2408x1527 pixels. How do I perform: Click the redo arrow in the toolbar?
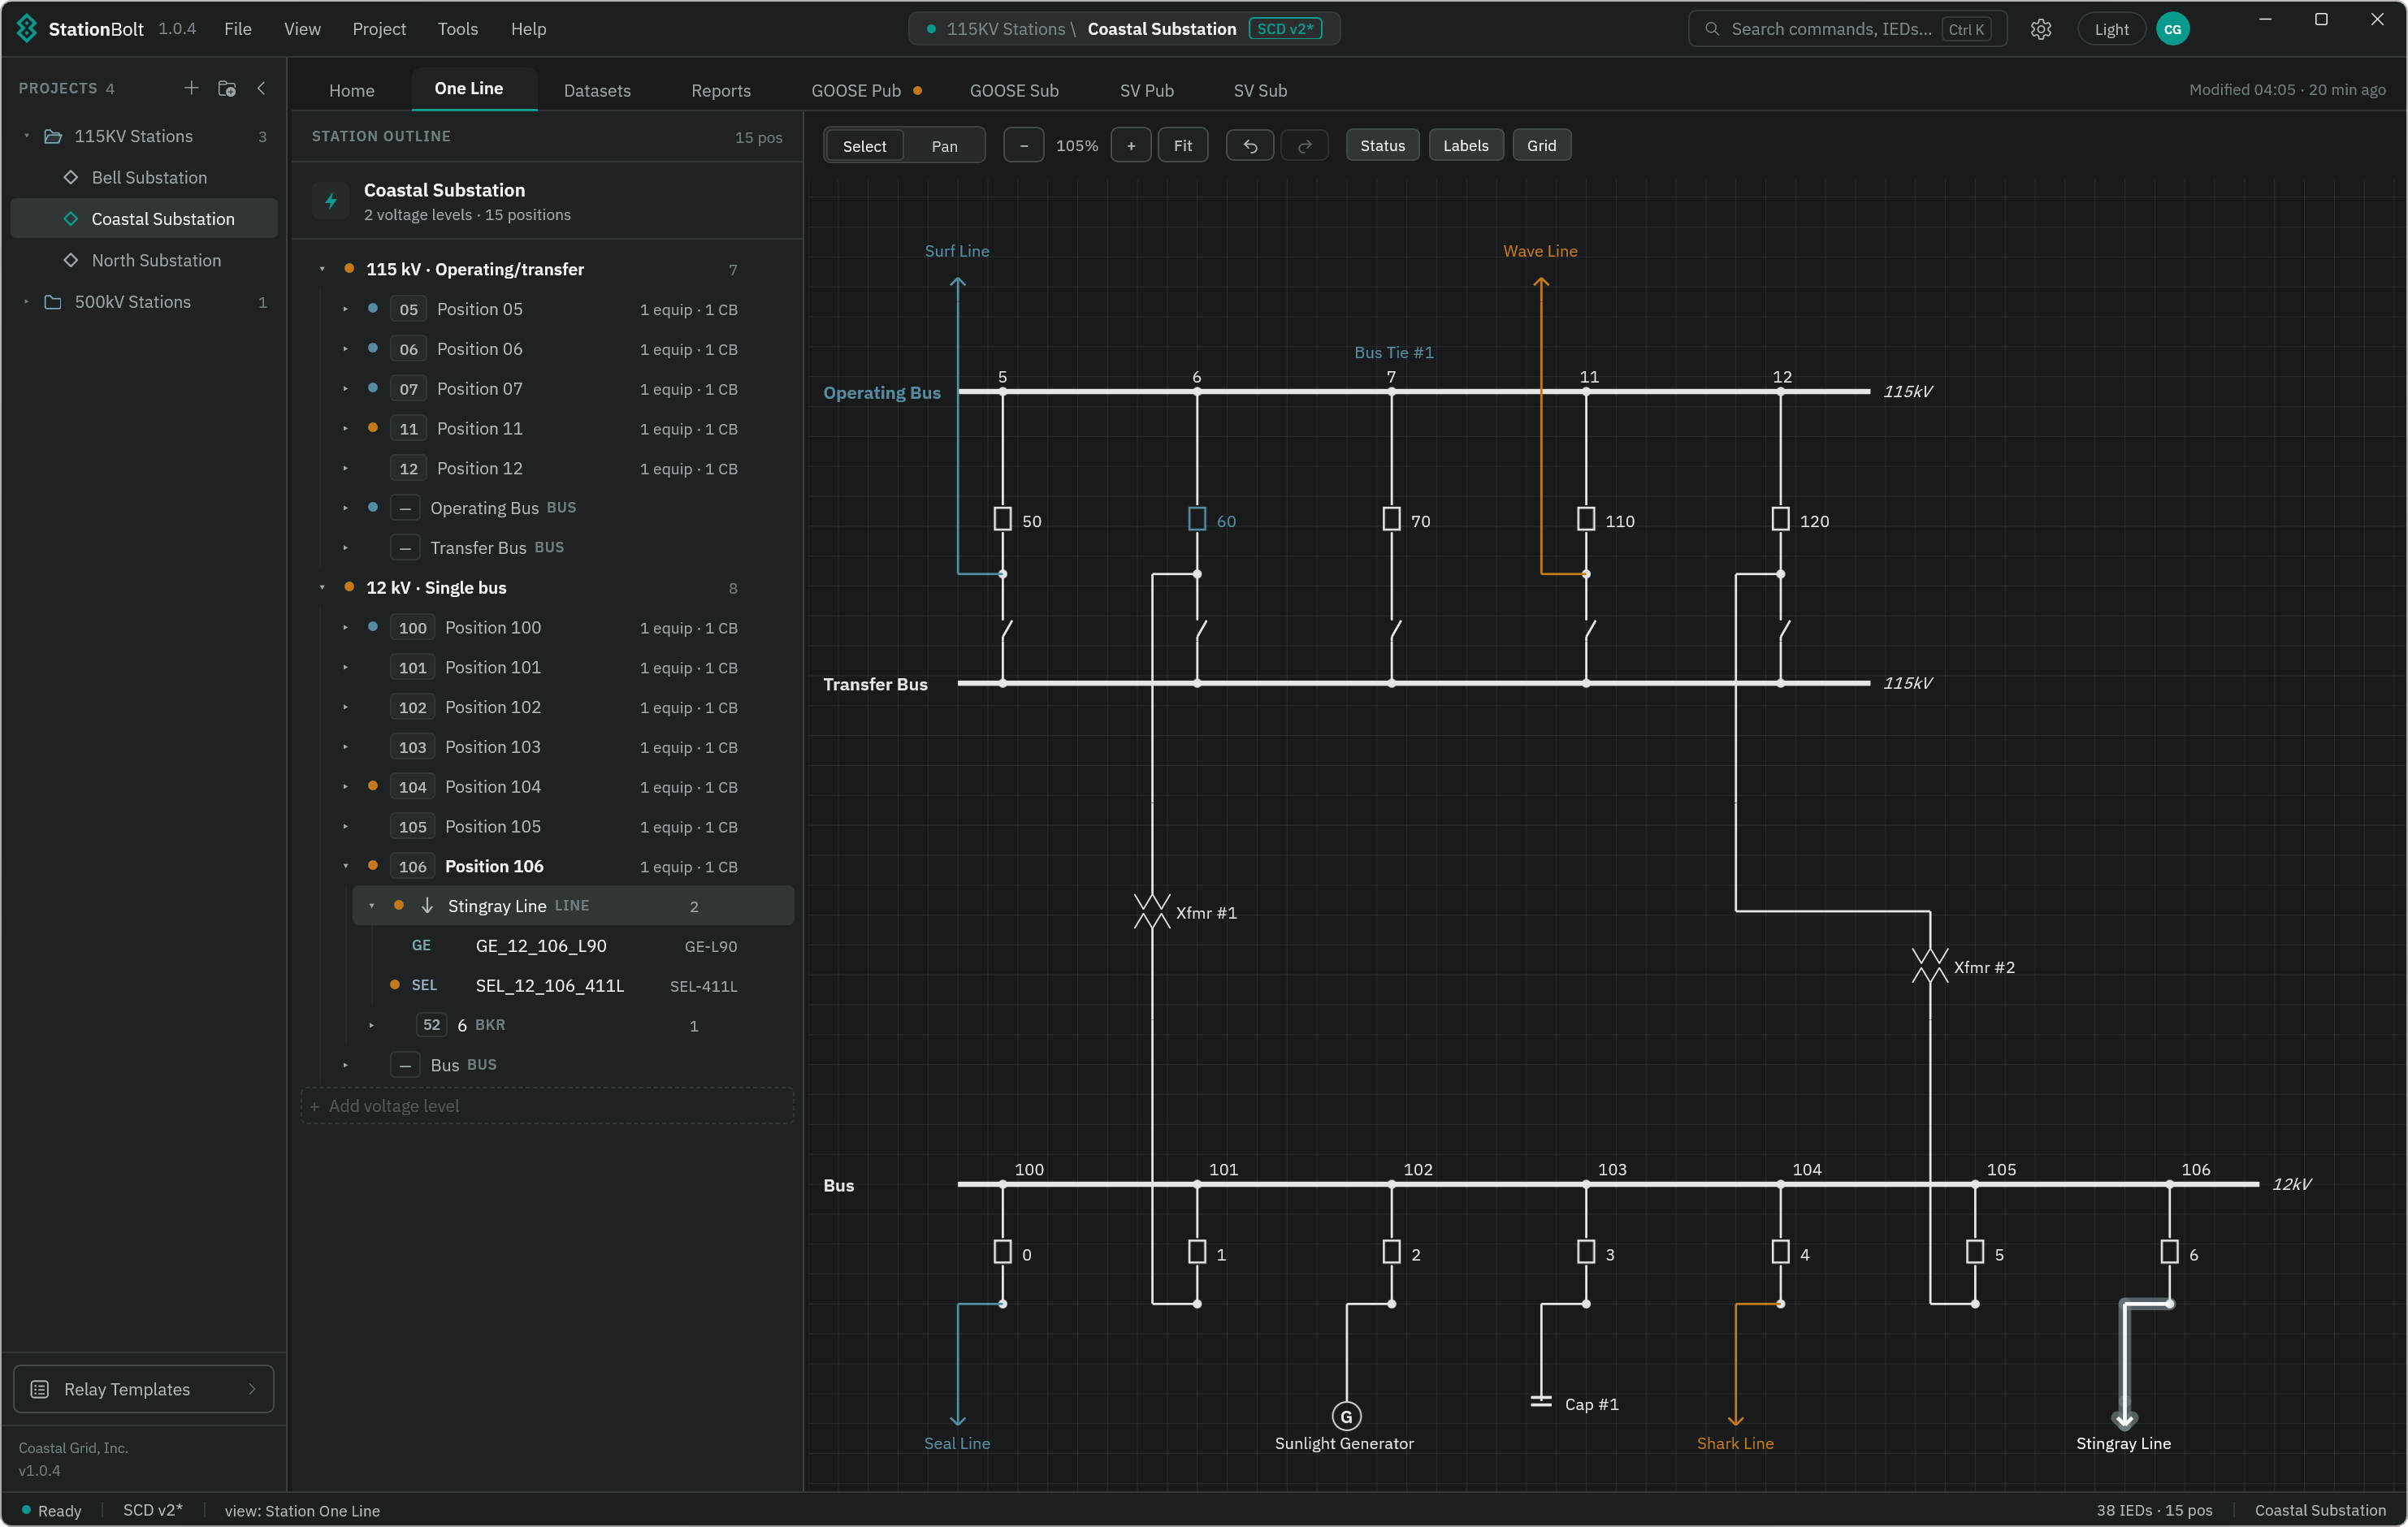tap(1304, 146)
